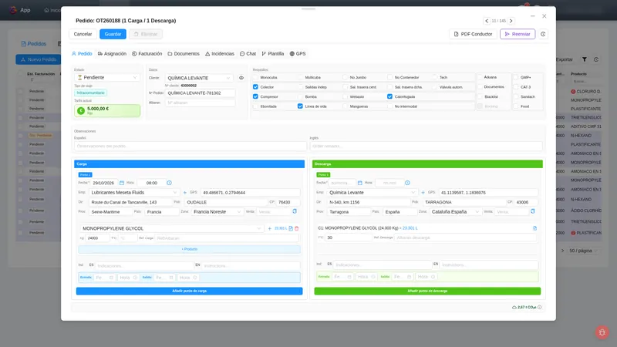Image resolution: width=617 pixels, height=347 pixels.
Task: Expand the Descarga company Química Levante dropdown
Action: [372, 192]
